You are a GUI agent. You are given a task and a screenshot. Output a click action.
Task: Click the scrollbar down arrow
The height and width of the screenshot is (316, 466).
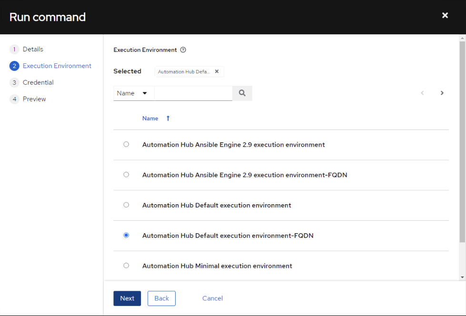click(x=462, y=277)
